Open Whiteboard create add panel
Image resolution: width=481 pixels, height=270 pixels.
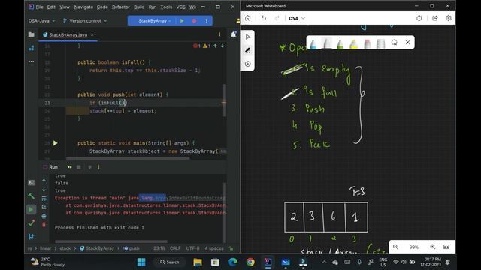pos(248,64)
